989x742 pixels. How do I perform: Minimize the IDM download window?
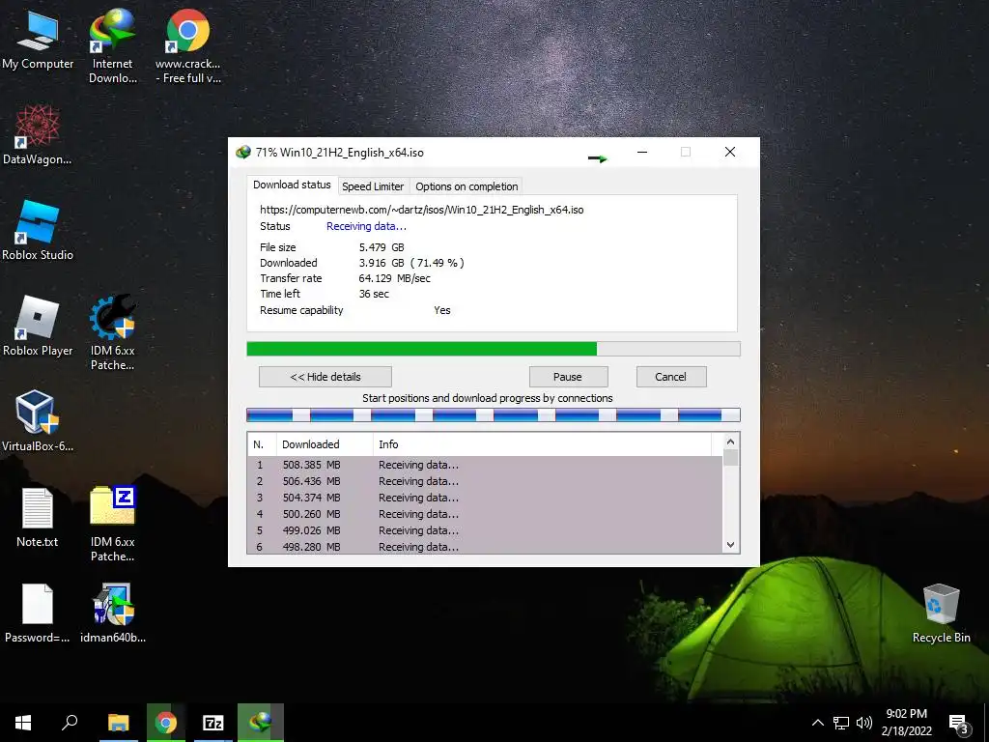pyautogui.click(x=642, y=152)
